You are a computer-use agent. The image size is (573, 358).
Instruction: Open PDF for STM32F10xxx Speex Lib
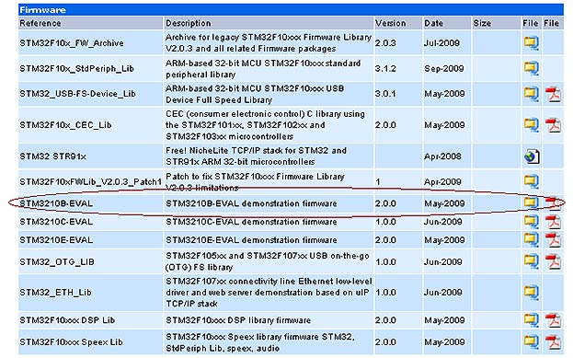(x=553, y=342)
